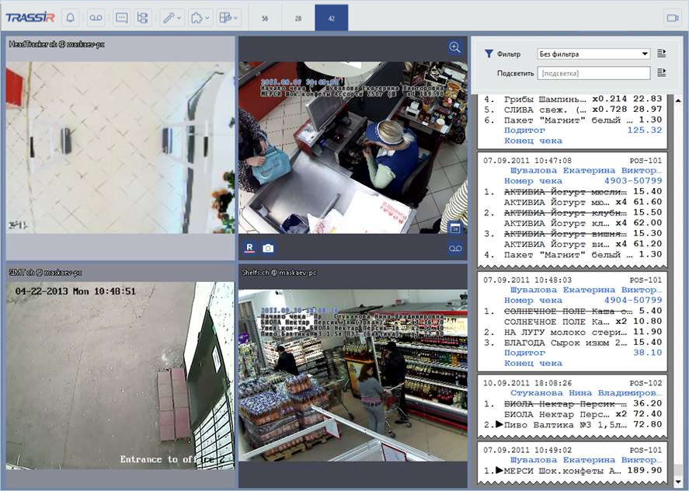The height and width of the screenshot is (491, 689).
Task: Expand the puzzle-piece modules dropdown
Action: pyautogui.click(x=198, y=17)
